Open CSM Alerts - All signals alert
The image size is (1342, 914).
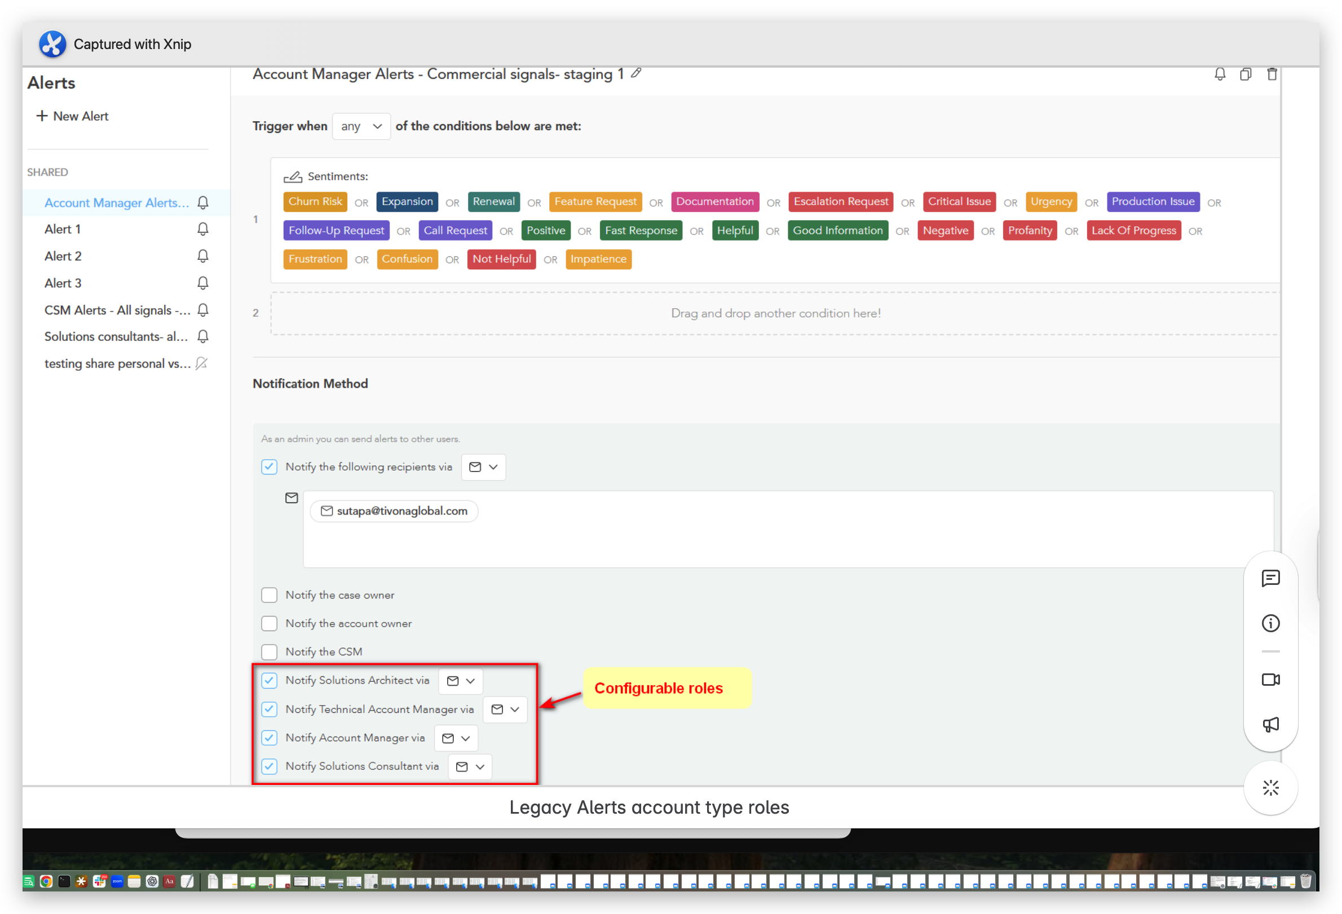click(x=117, y=310)
